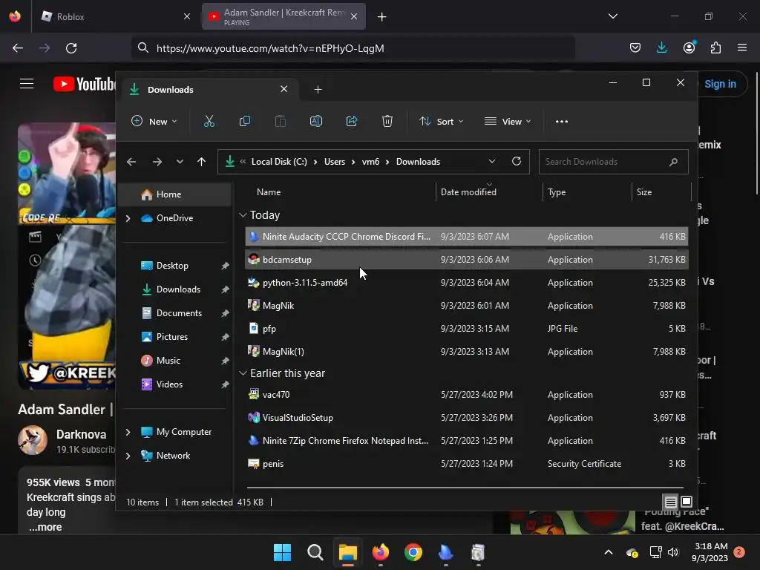The width and height of the screenshot is (760, 570).
Task: Go back in File Explorer navigation
Action: click(131, 162)
